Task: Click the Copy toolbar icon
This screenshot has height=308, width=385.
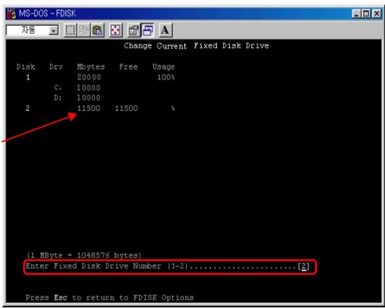Action: (x=83, y=30)
